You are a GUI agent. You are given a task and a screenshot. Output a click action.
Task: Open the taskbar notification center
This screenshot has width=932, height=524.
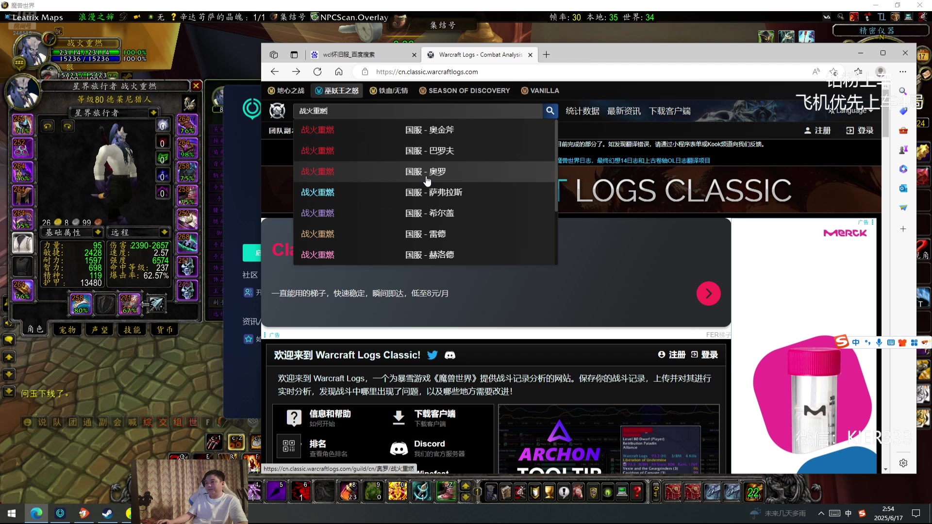(916, 513)
